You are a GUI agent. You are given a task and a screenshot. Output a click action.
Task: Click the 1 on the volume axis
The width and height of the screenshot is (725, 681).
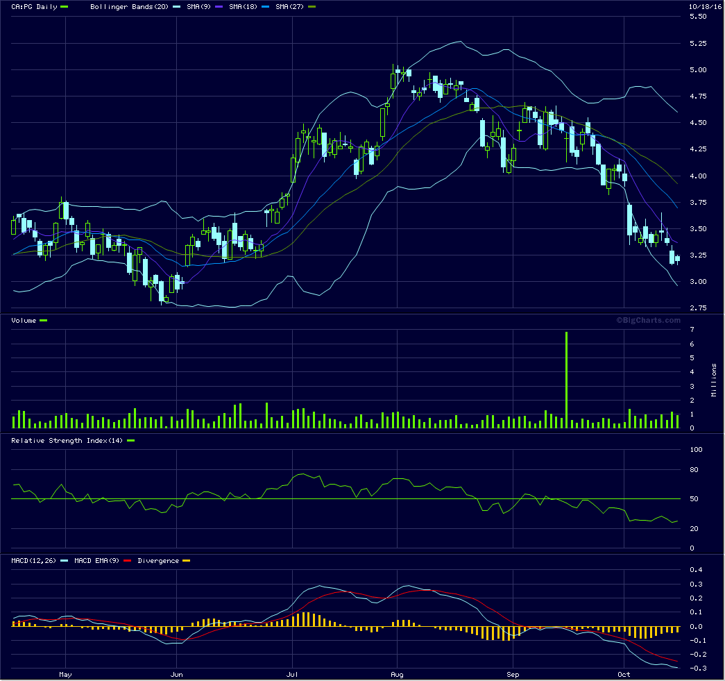click(692, 414)
